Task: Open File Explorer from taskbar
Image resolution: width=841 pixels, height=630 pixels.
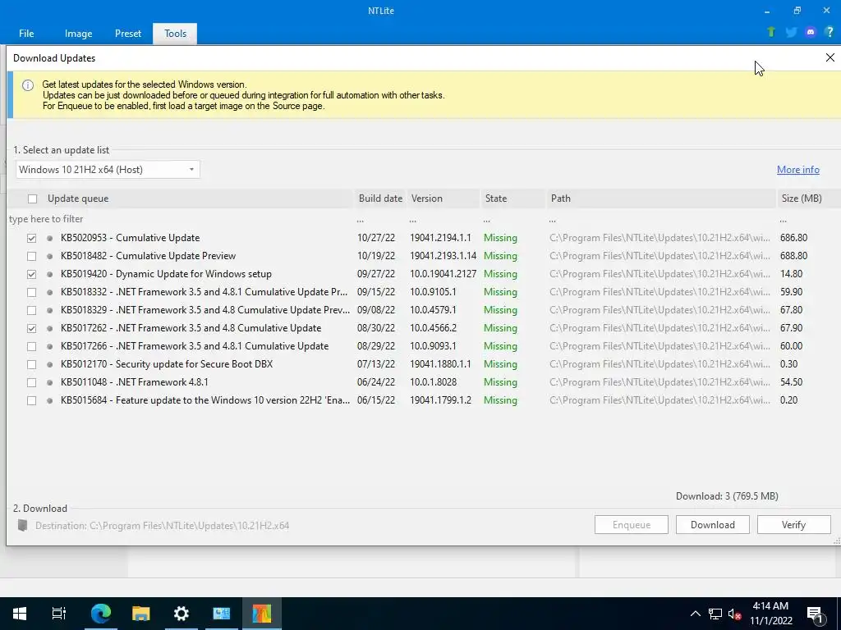Action: 140,614
